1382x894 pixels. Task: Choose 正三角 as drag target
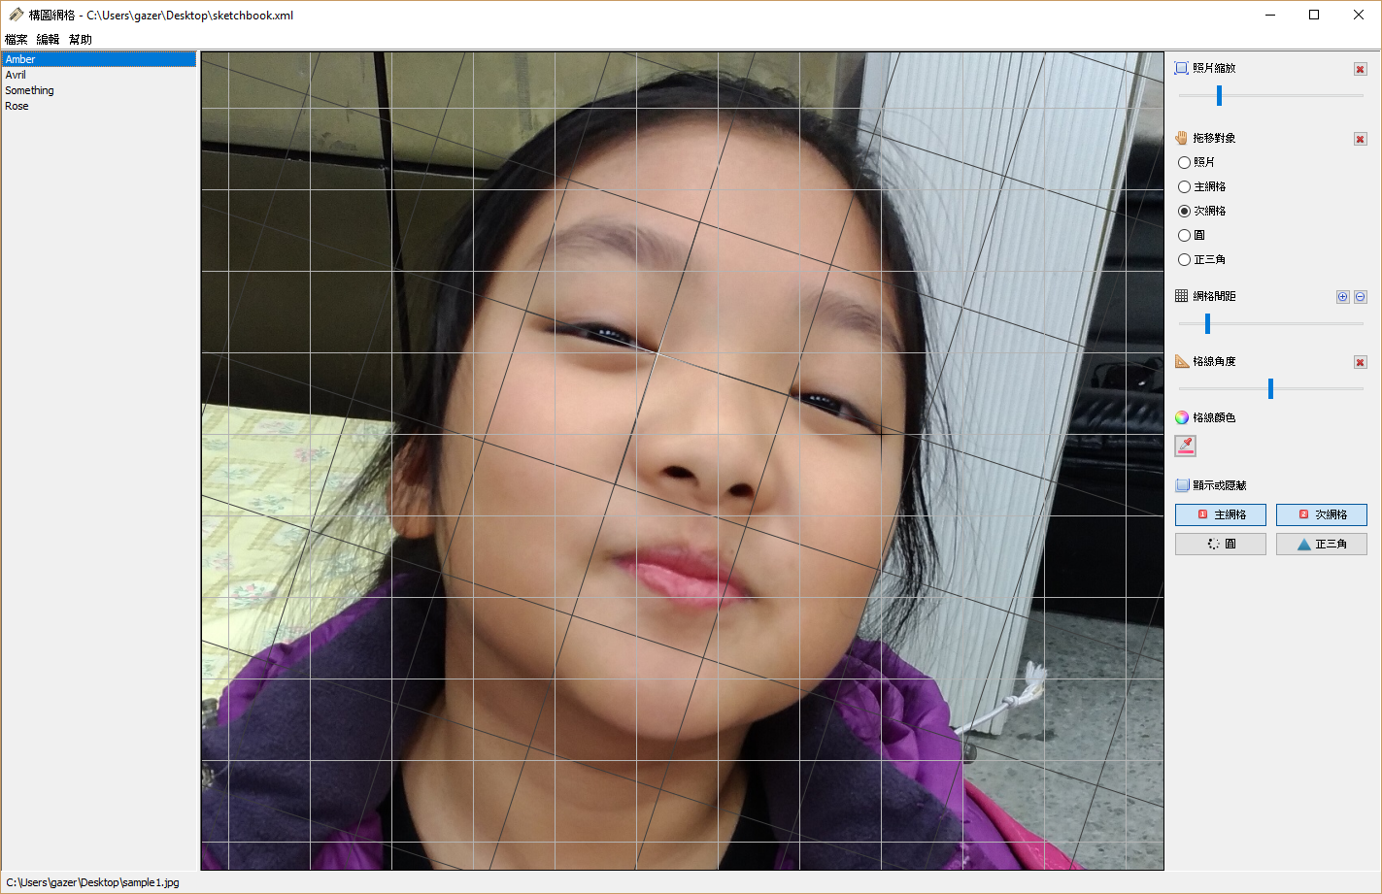(1184, 259)
